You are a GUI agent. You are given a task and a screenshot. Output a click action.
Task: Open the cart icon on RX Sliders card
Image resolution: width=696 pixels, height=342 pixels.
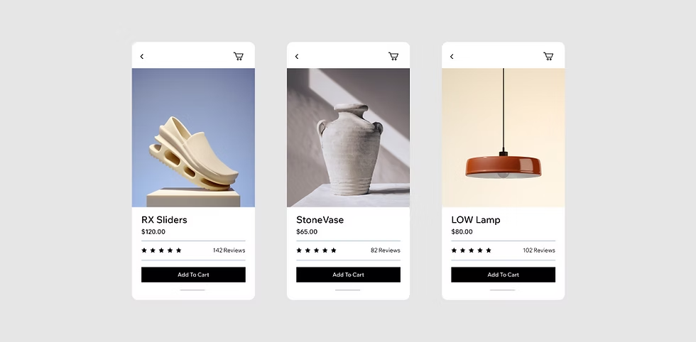point(239,56)
